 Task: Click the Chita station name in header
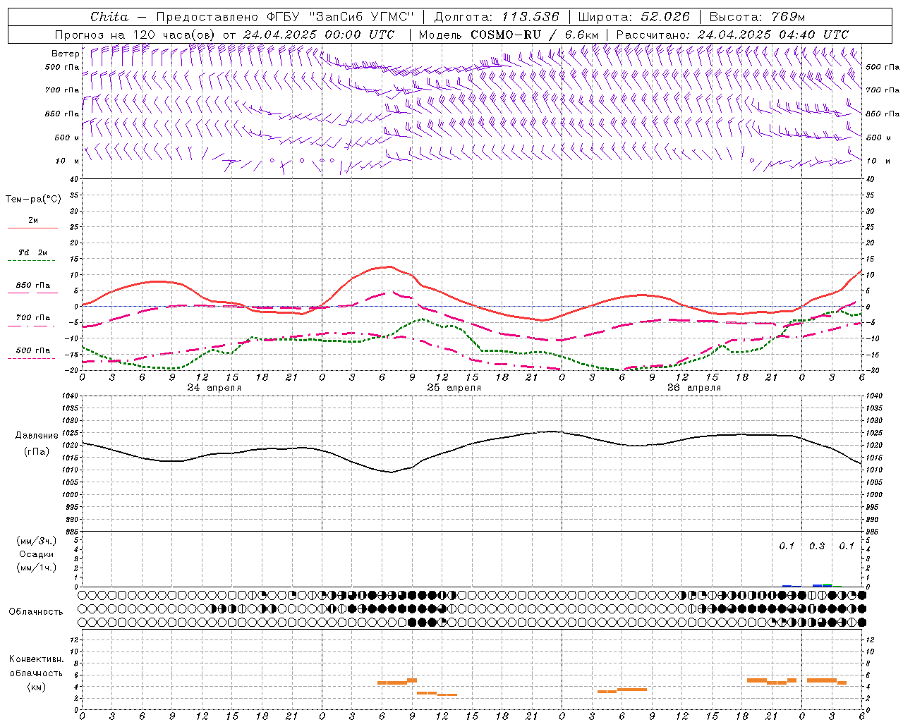coord(109,17)
